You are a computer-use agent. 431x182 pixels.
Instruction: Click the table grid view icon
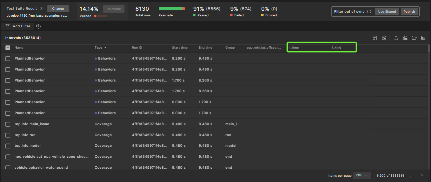(x=423, y=38)
